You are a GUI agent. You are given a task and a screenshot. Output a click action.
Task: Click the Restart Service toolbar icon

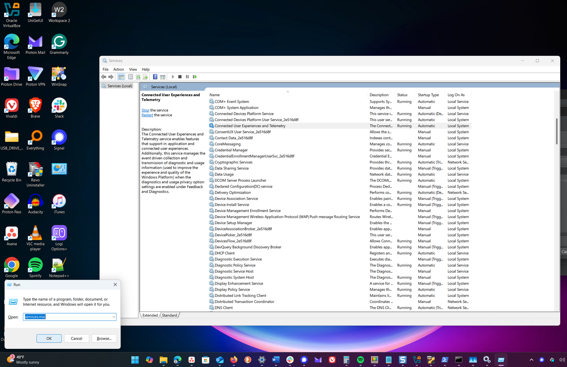click(195, 77)
